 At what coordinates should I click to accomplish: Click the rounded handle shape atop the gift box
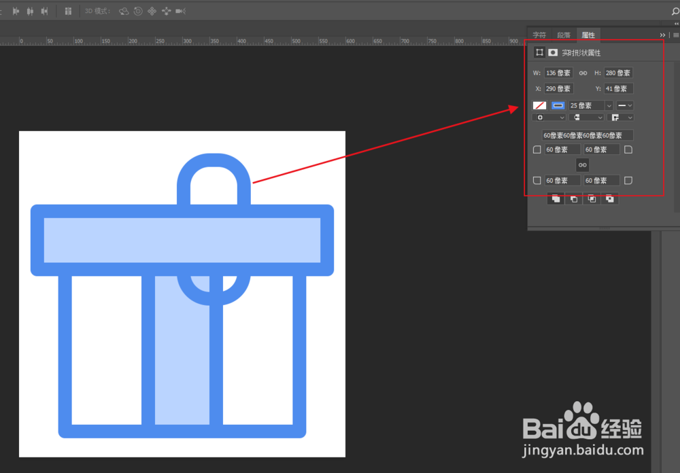(x=214, y=161)
